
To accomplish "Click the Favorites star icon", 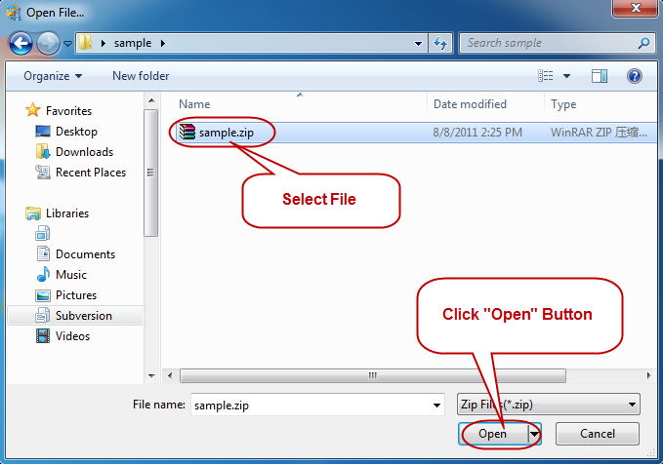I will coord(33,110).
